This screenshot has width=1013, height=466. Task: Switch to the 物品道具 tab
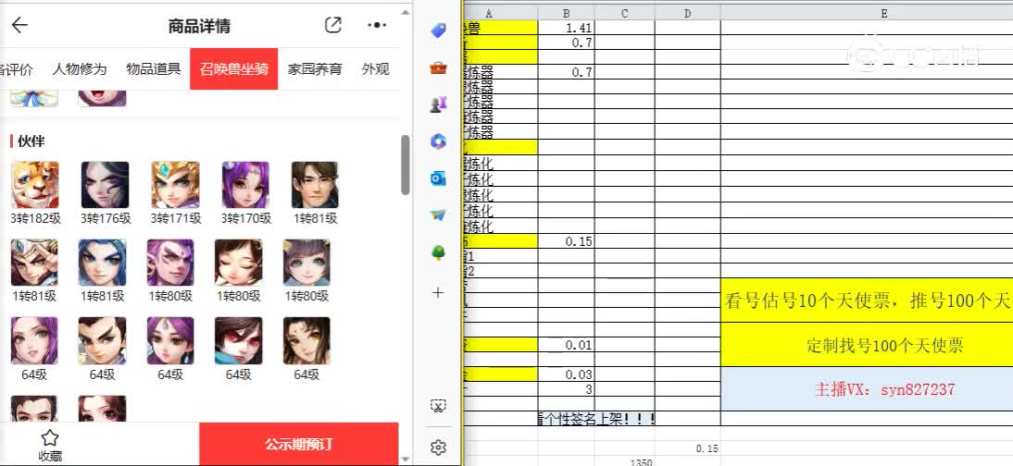point(153,69)
